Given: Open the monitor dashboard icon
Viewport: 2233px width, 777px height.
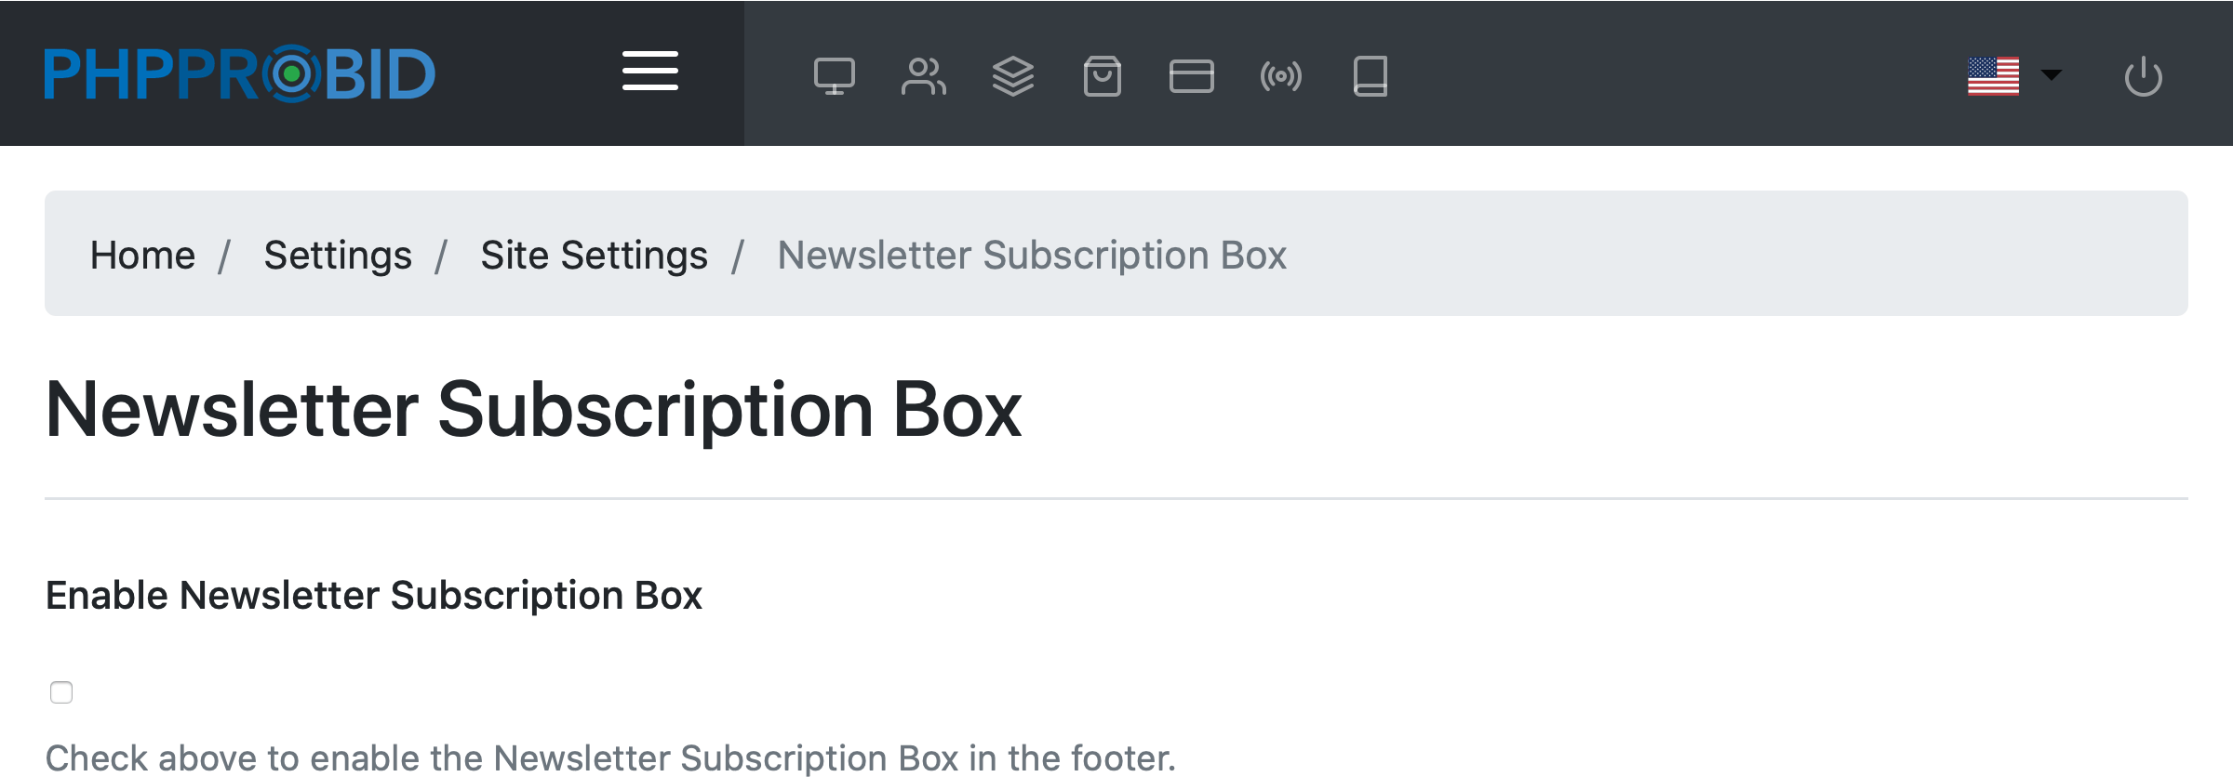Looking at the screenshot, I should (x=834, y=76).
